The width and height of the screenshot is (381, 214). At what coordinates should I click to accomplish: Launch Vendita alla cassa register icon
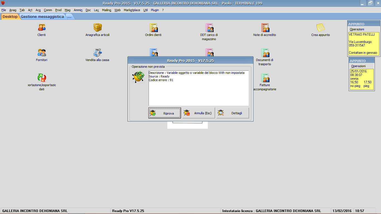pos(97,53)
